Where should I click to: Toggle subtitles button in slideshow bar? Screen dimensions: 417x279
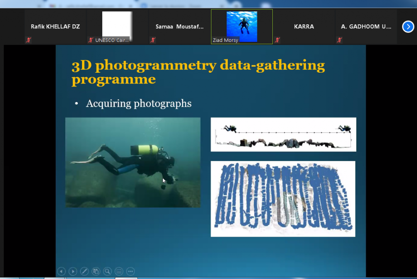click(119, 271)
